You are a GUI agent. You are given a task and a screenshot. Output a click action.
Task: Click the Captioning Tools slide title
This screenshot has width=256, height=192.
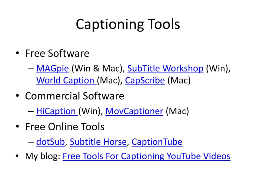pyautogui.click(x=128, y=24)
